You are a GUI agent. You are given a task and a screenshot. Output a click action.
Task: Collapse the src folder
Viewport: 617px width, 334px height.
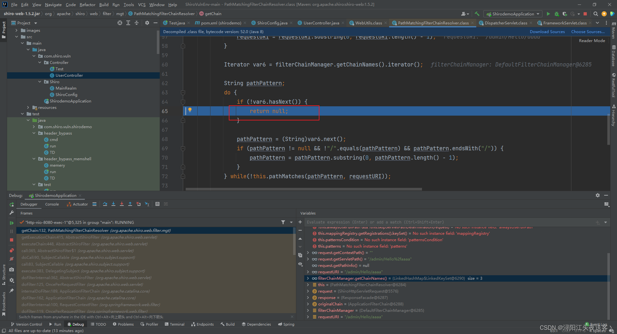(x=17, y=37)
